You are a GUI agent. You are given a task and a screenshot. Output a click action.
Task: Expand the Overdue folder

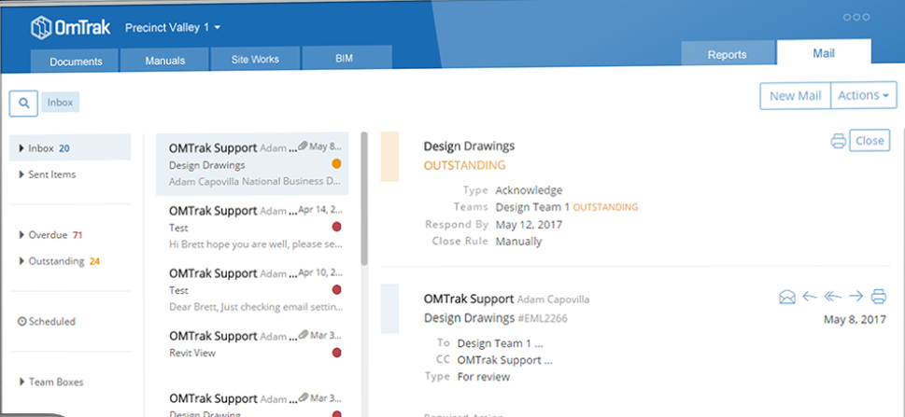pyautogui.click(x=21, y=235)
